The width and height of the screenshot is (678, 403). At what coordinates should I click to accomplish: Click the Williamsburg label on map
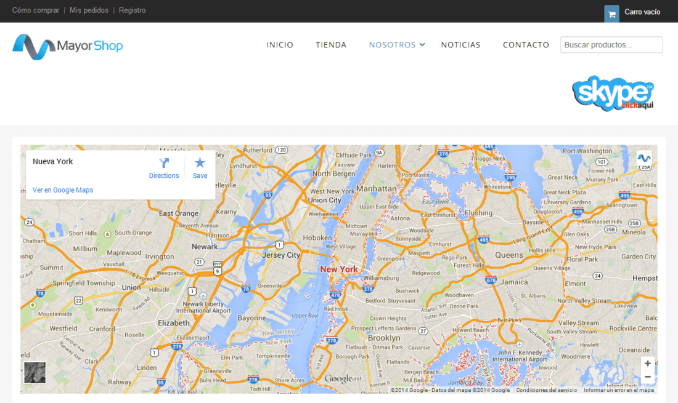tap(380, 278)
